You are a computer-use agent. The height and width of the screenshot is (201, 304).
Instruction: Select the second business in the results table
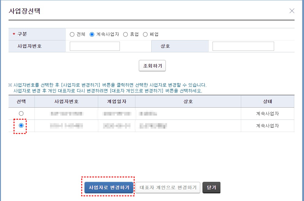click(x=20, y=126)
